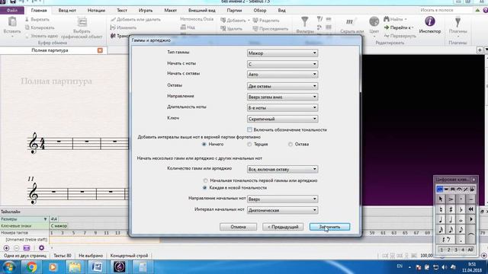This screenshot has height=274, width=488.
Task: Click Unnamed treble staff timeline row
Action: tap(27, 240)
